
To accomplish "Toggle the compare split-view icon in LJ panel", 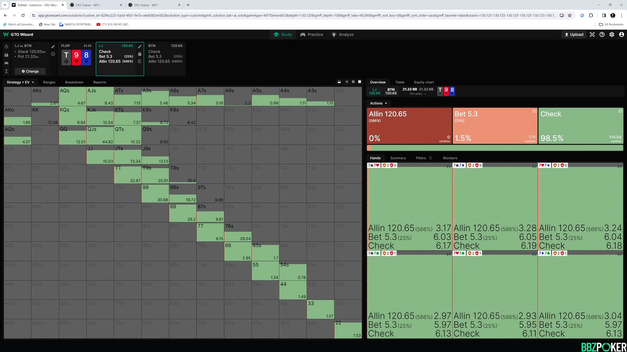I will (x=140, y=61).
